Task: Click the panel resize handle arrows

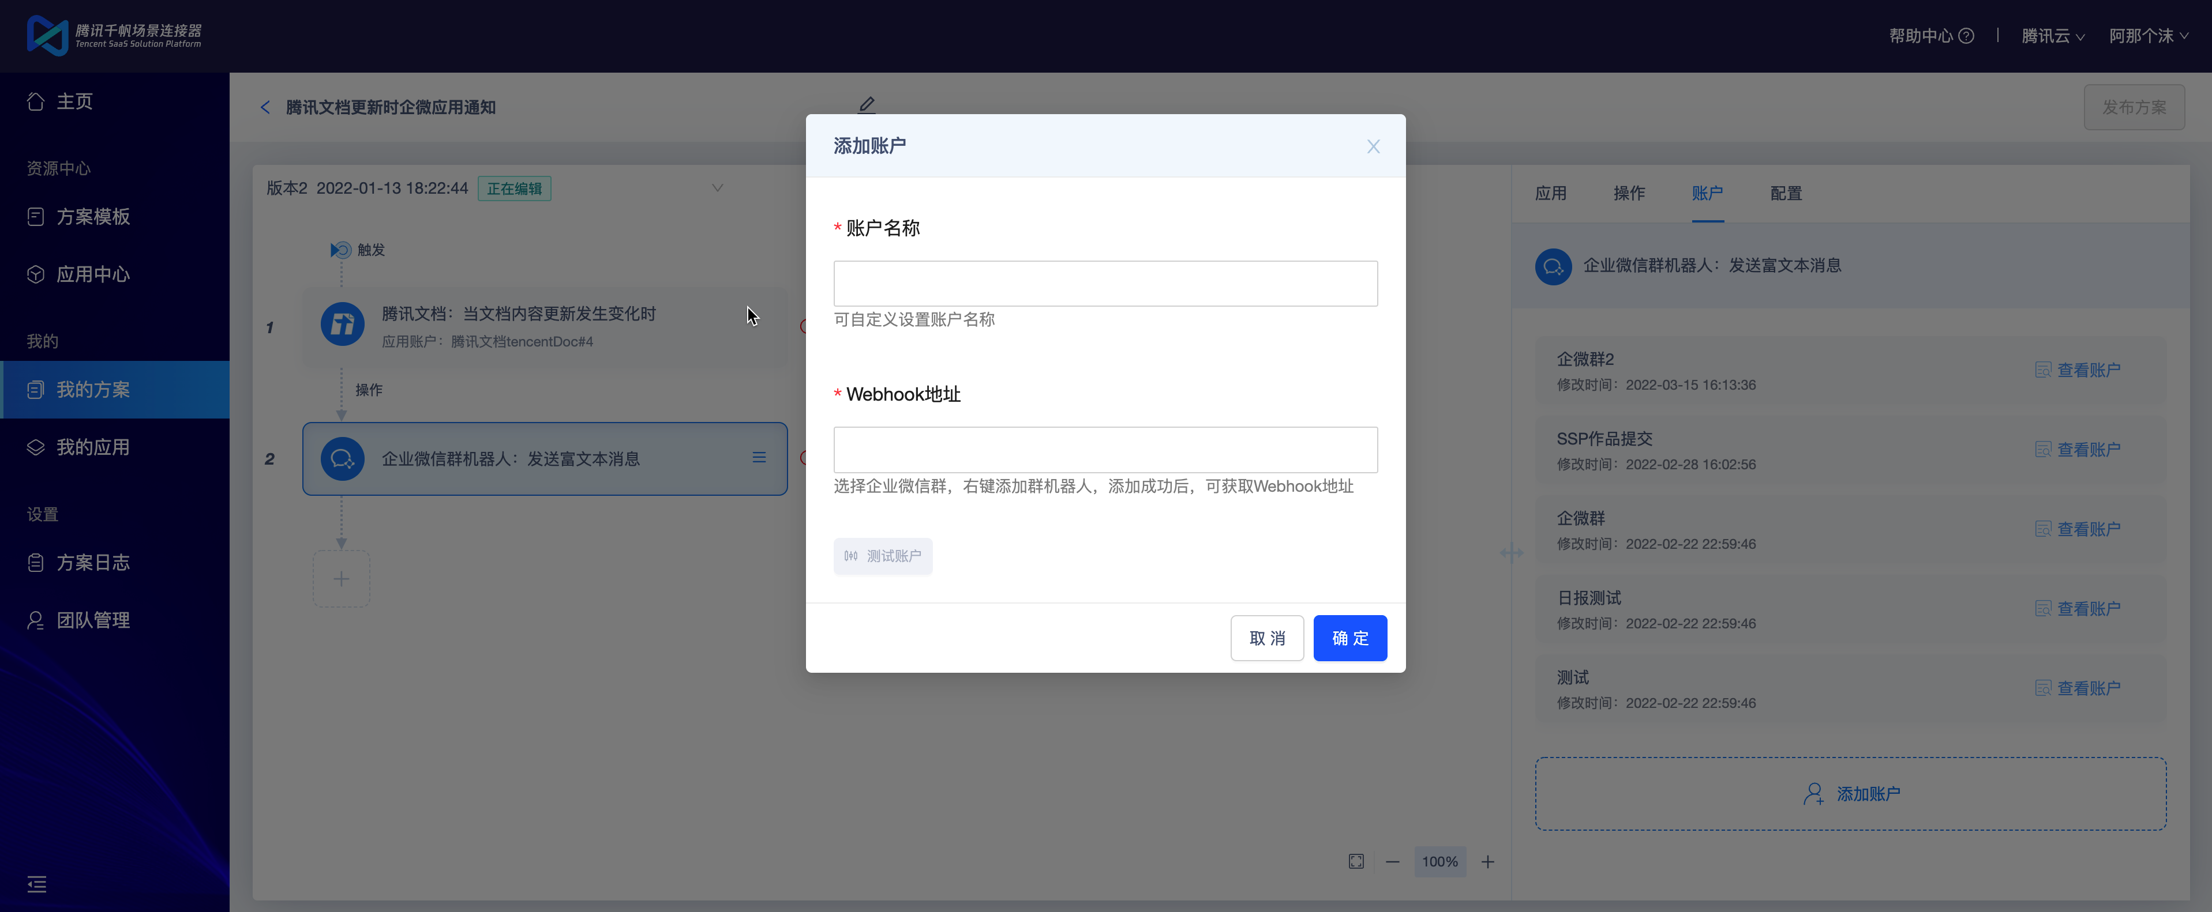Action: point(1512,552)
